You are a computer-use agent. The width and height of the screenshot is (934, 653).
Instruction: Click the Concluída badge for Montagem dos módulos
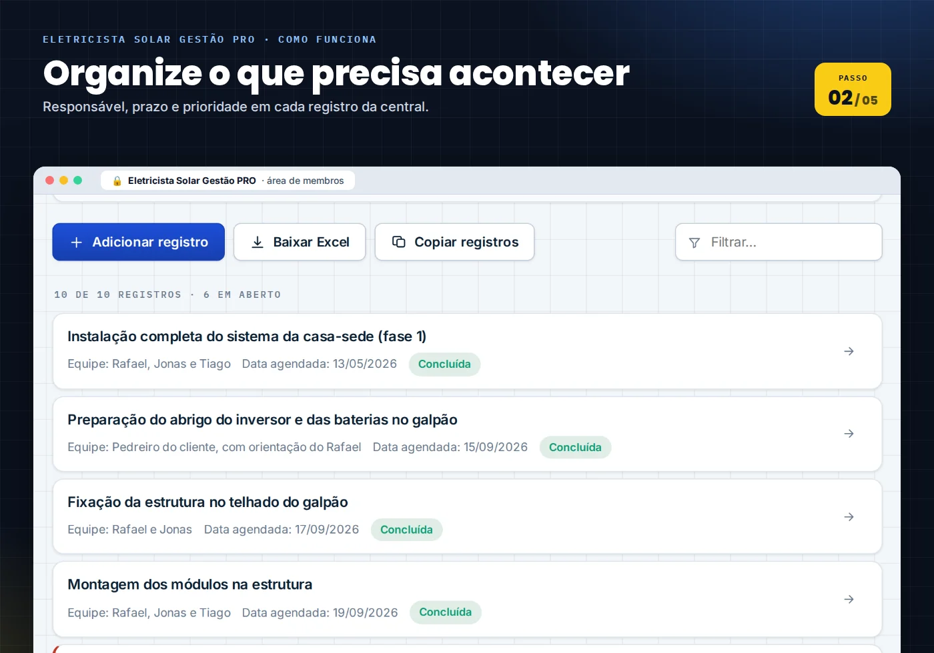point(445,612)
